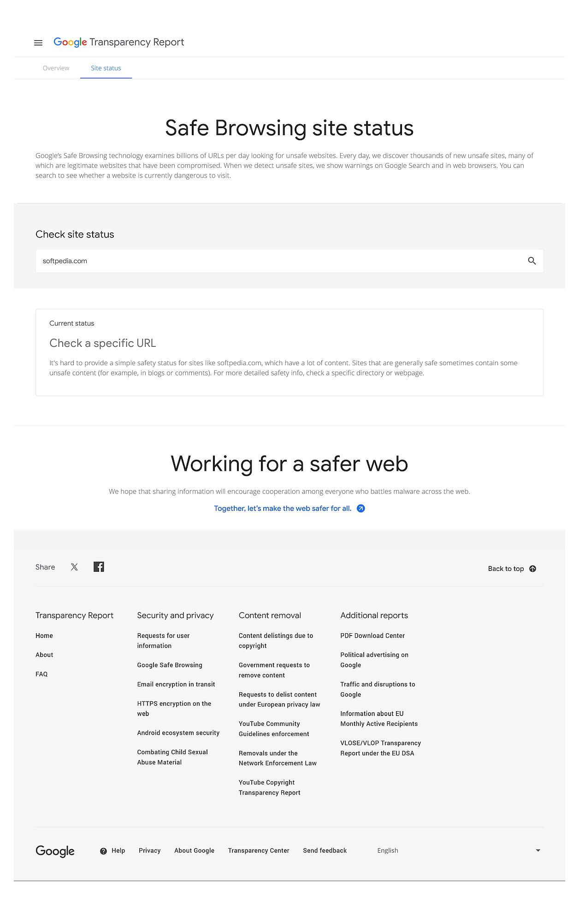579x909 pixels.
Task: Open 'Together, let's make the web safer' link
Action: point(282,508)
